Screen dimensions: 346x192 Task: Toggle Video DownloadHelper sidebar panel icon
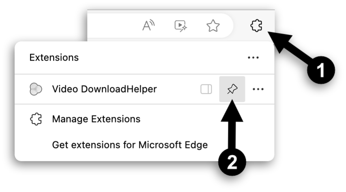pos(206,89)
